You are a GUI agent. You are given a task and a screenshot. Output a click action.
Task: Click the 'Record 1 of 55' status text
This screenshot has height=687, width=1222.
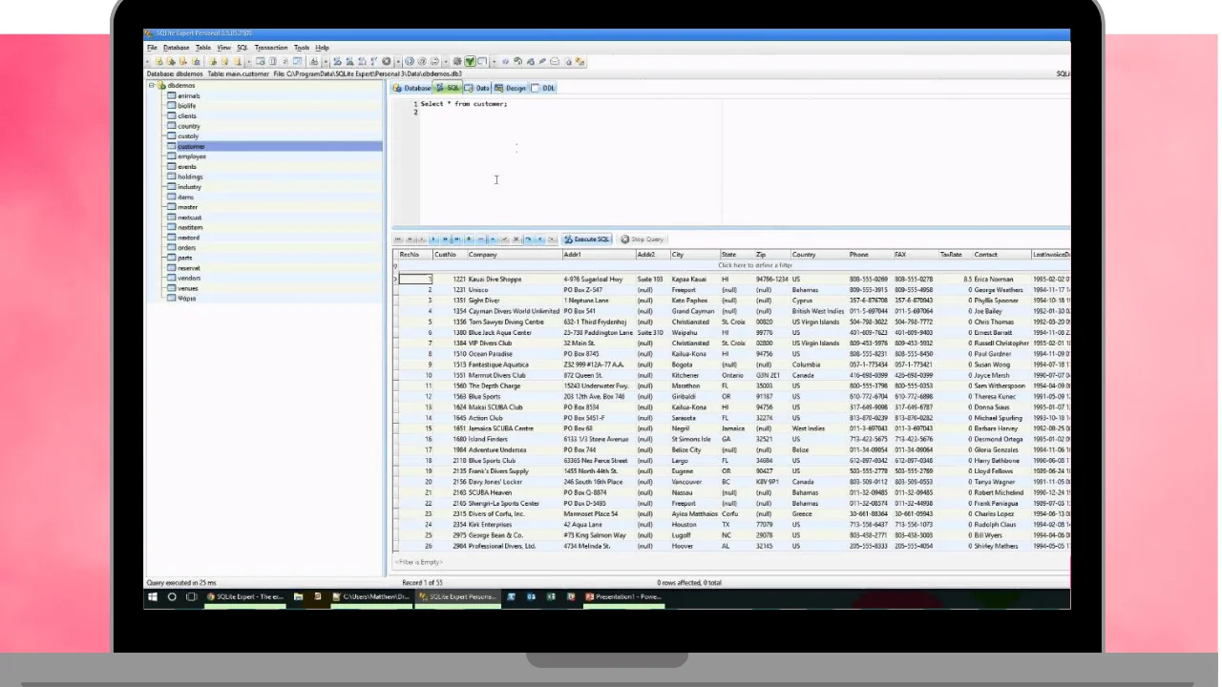422,583
